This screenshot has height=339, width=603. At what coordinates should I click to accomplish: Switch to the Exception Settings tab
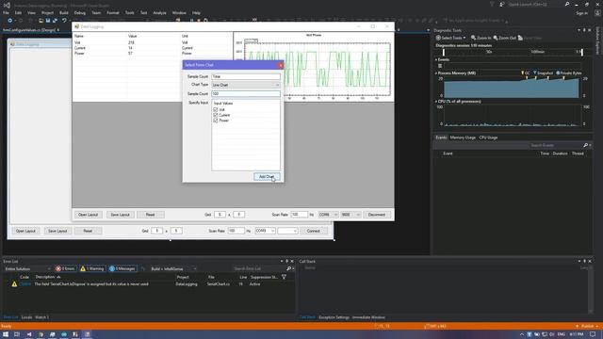[x=334, y=317]
